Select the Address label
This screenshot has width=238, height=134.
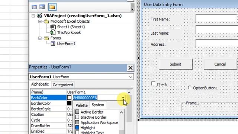coord(158,44)
